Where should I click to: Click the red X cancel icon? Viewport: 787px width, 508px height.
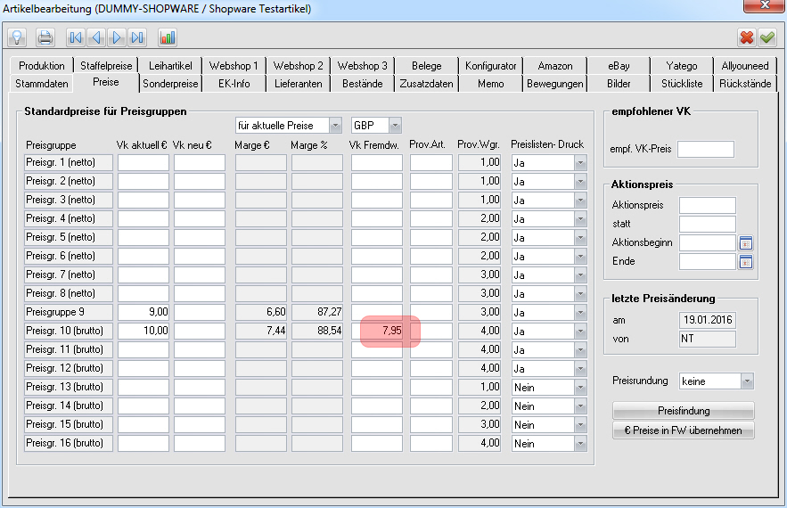point(746,37)
